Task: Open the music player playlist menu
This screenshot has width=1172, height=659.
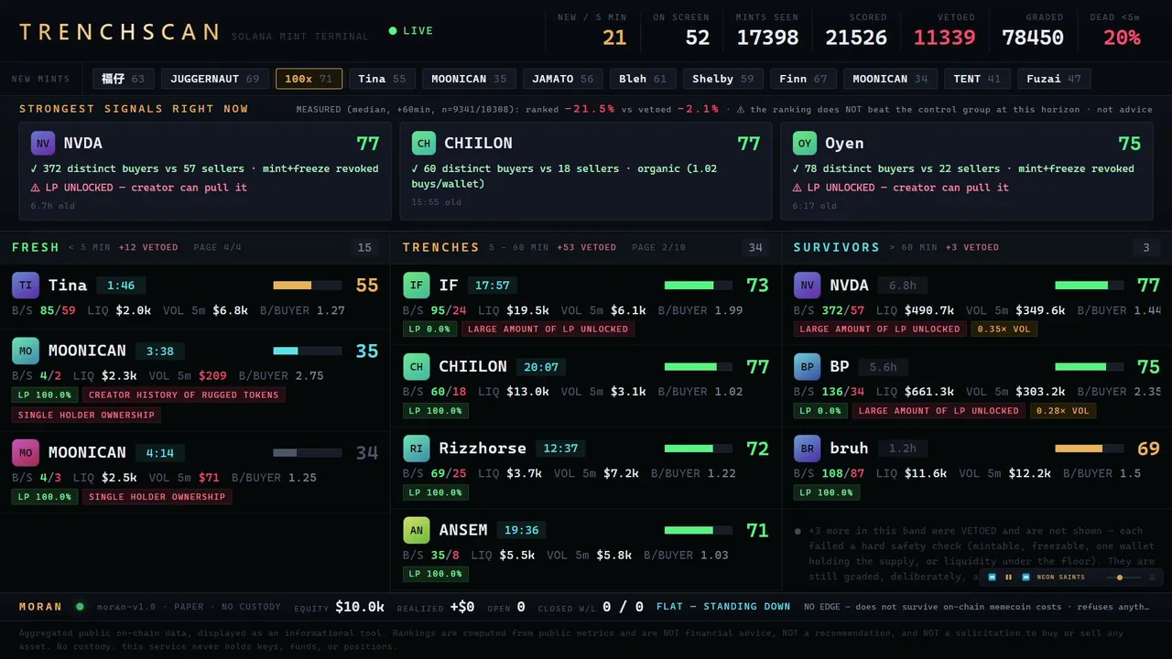Action: click(x=1152, y=578)
